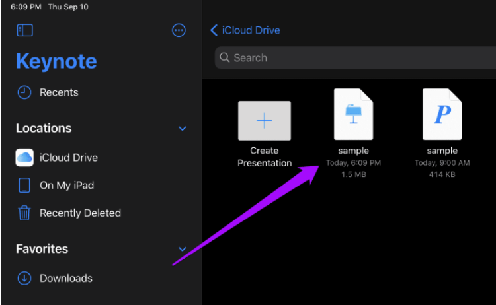This screenshot has height=305, width=496.
Task: Click the On My iPad device icon
Action: (x=24, y=186)
